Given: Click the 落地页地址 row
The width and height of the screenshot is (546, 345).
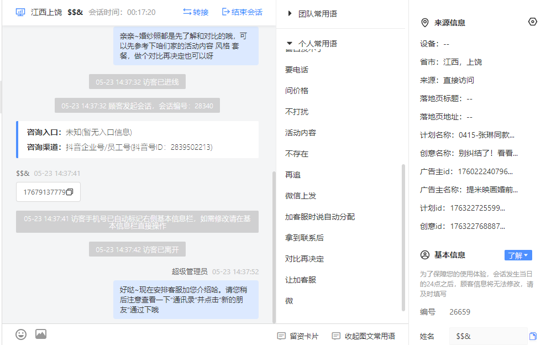Looking at the screenshot, I should point(446,117).
